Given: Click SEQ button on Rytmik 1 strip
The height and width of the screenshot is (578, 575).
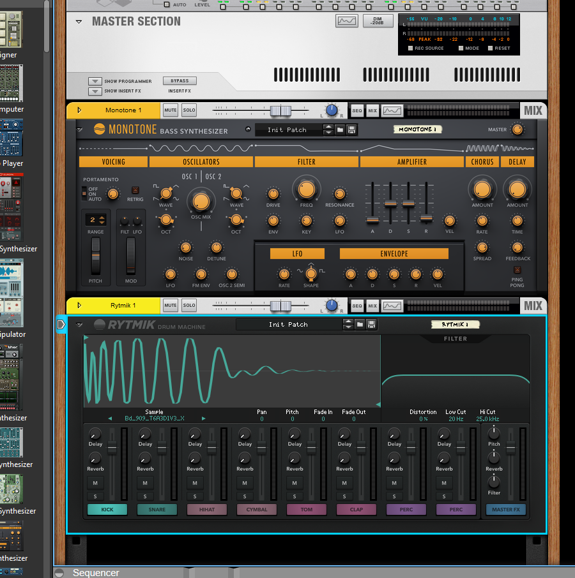Looking at the screenshot, I should click(357, 306).
